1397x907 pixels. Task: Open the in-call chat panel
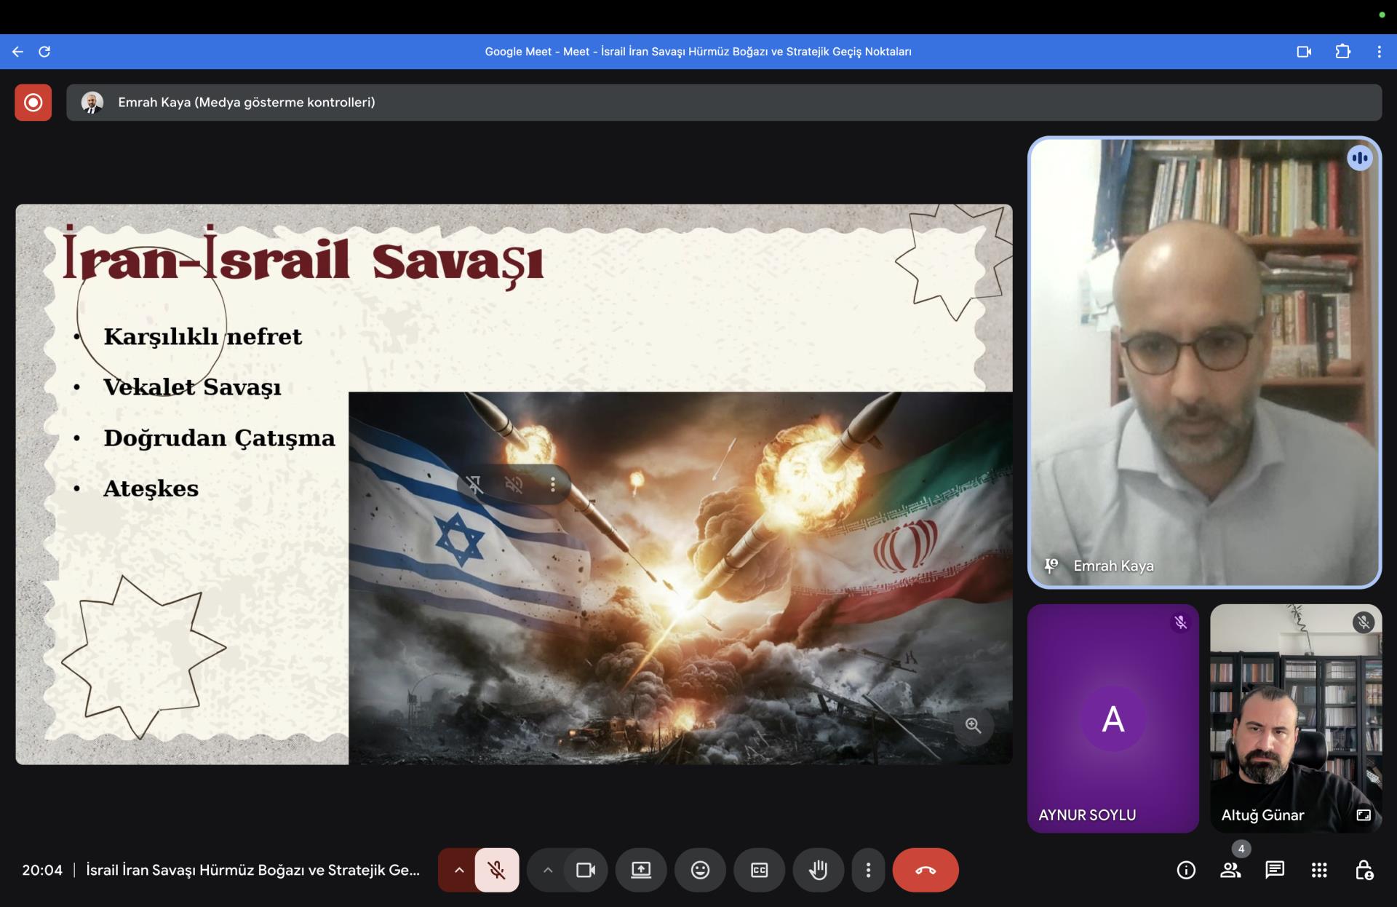(1275, 870)
